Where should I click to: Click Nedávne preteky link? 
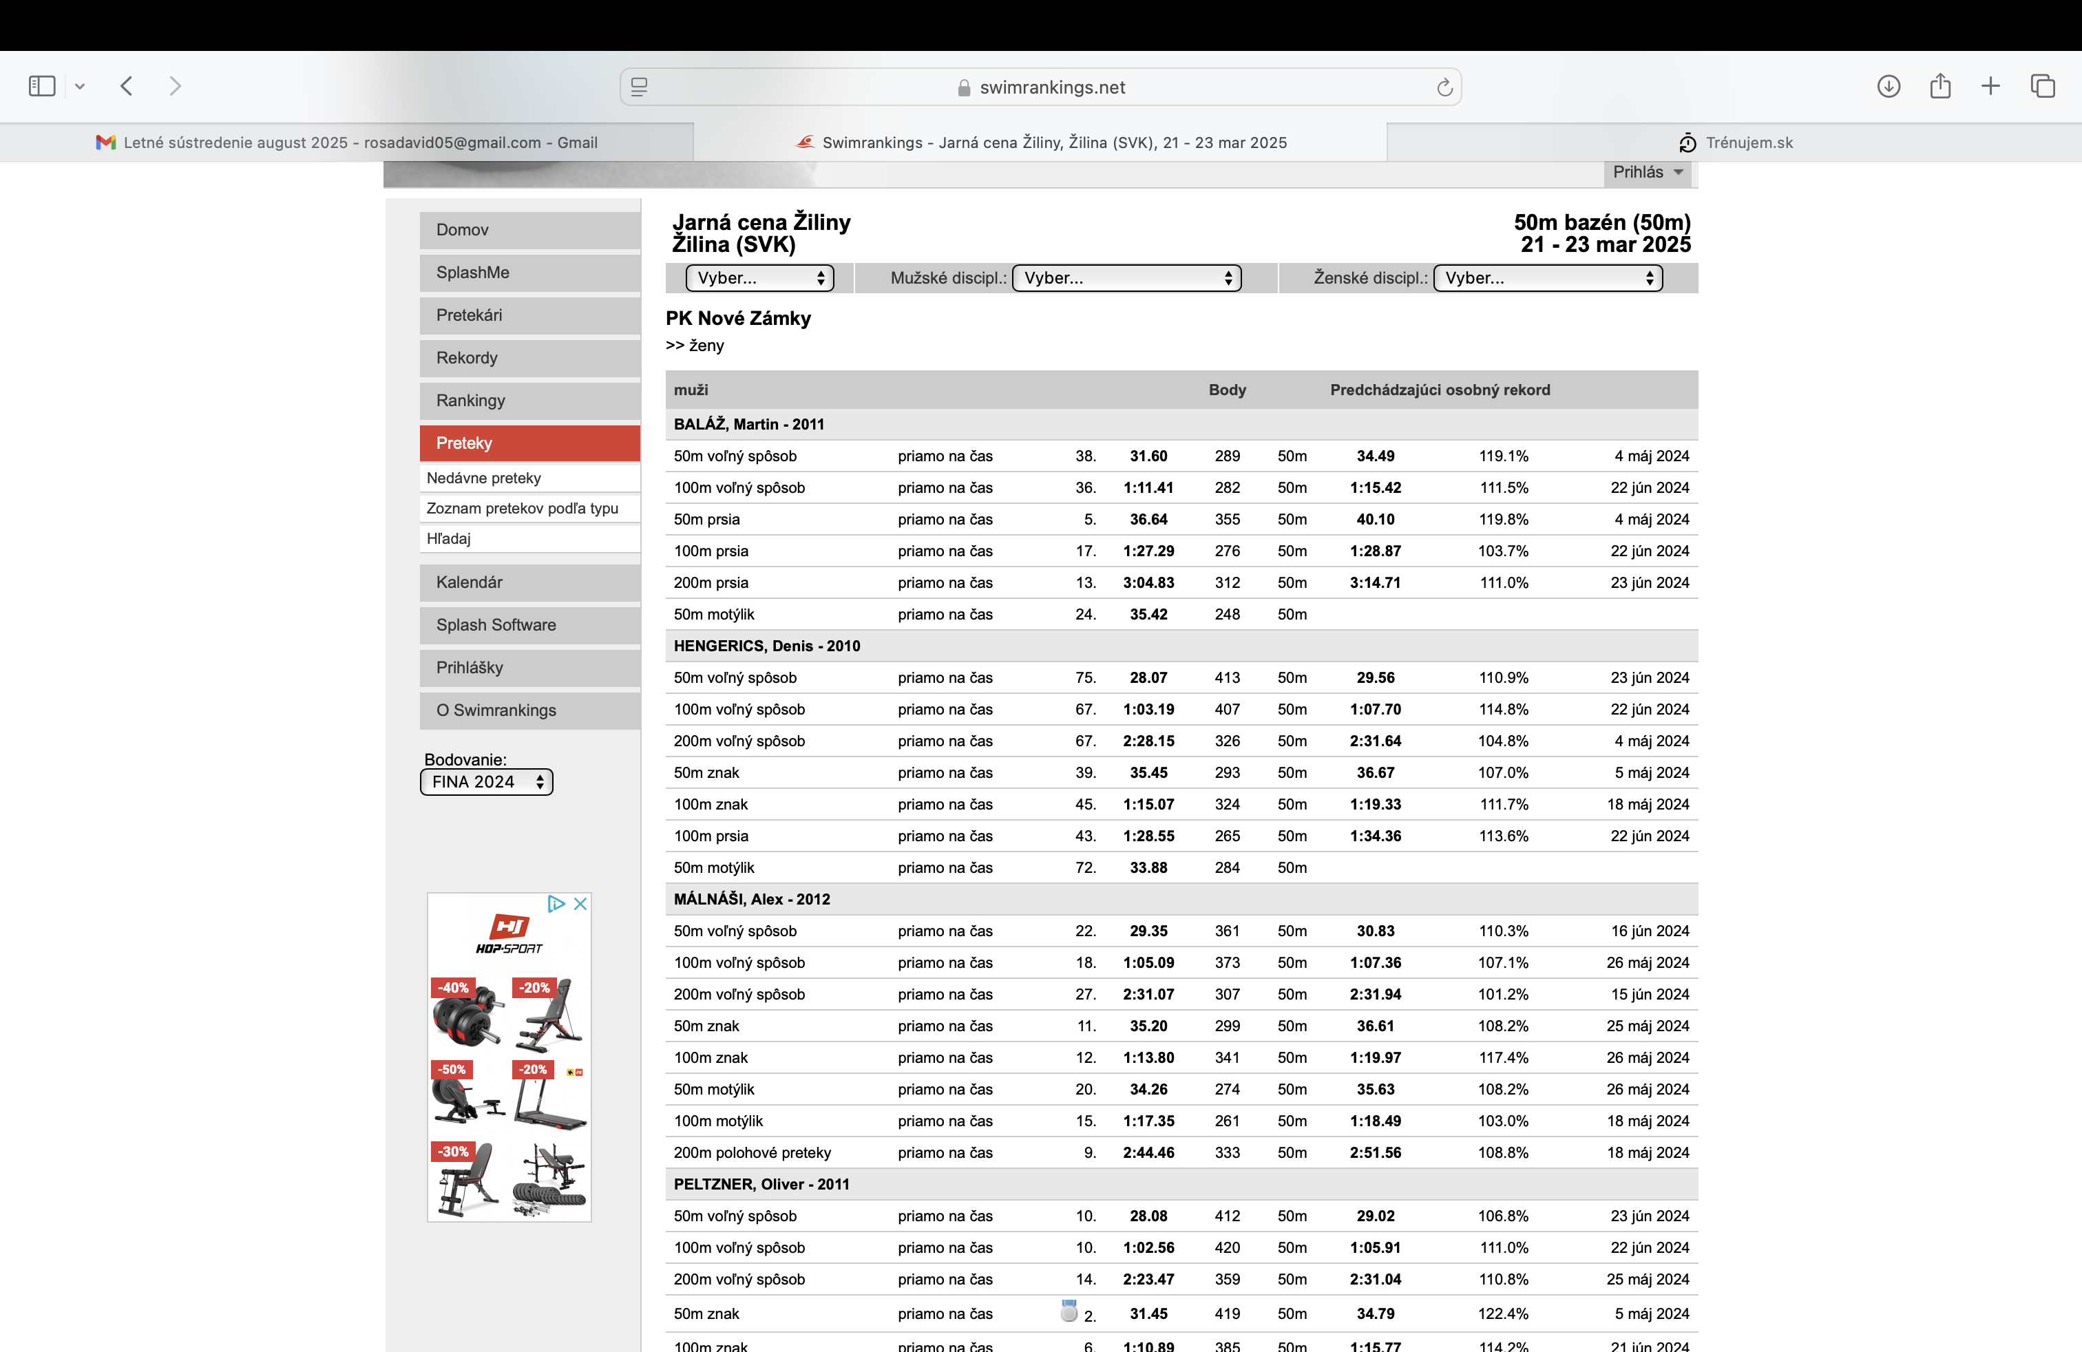tap(484, 478)
